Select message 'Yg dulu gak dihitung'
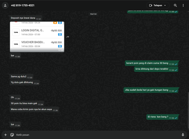This screenshot has height=139, width=189. click(25, 83)
